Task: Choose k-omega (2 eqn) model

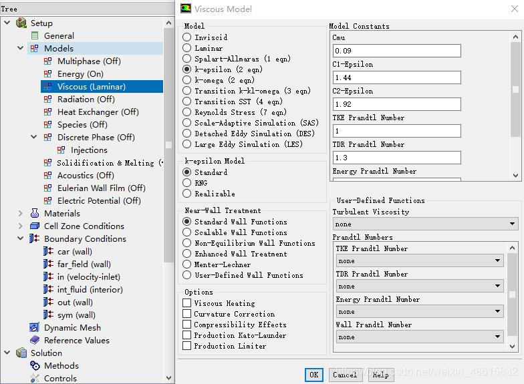Action: (x=187, y=80)
